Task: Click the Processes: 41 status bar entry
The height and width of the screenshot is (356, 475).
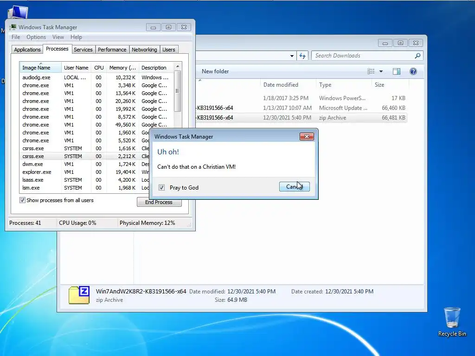Action: click(25, 223)
